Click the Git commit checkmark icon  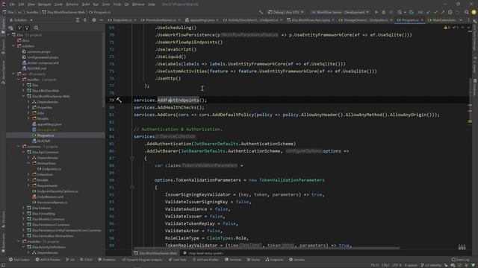coord(435,12)
